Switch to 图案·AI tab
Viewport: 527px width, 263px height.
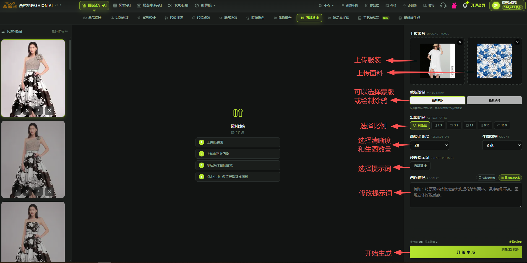click(122, 6)
